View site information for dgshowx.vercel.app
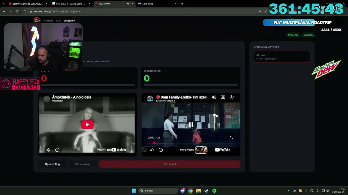Viewport: 348px width, 195px height. tap(25, 11)
